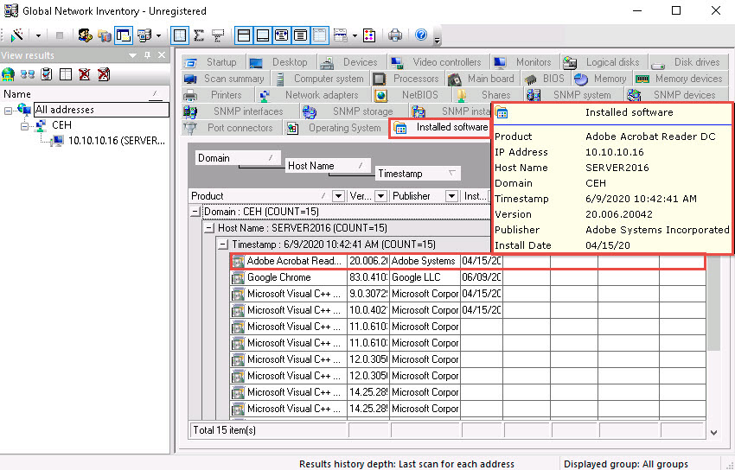
Task: Open help with blue question mark
Action: tap(421, 35)
